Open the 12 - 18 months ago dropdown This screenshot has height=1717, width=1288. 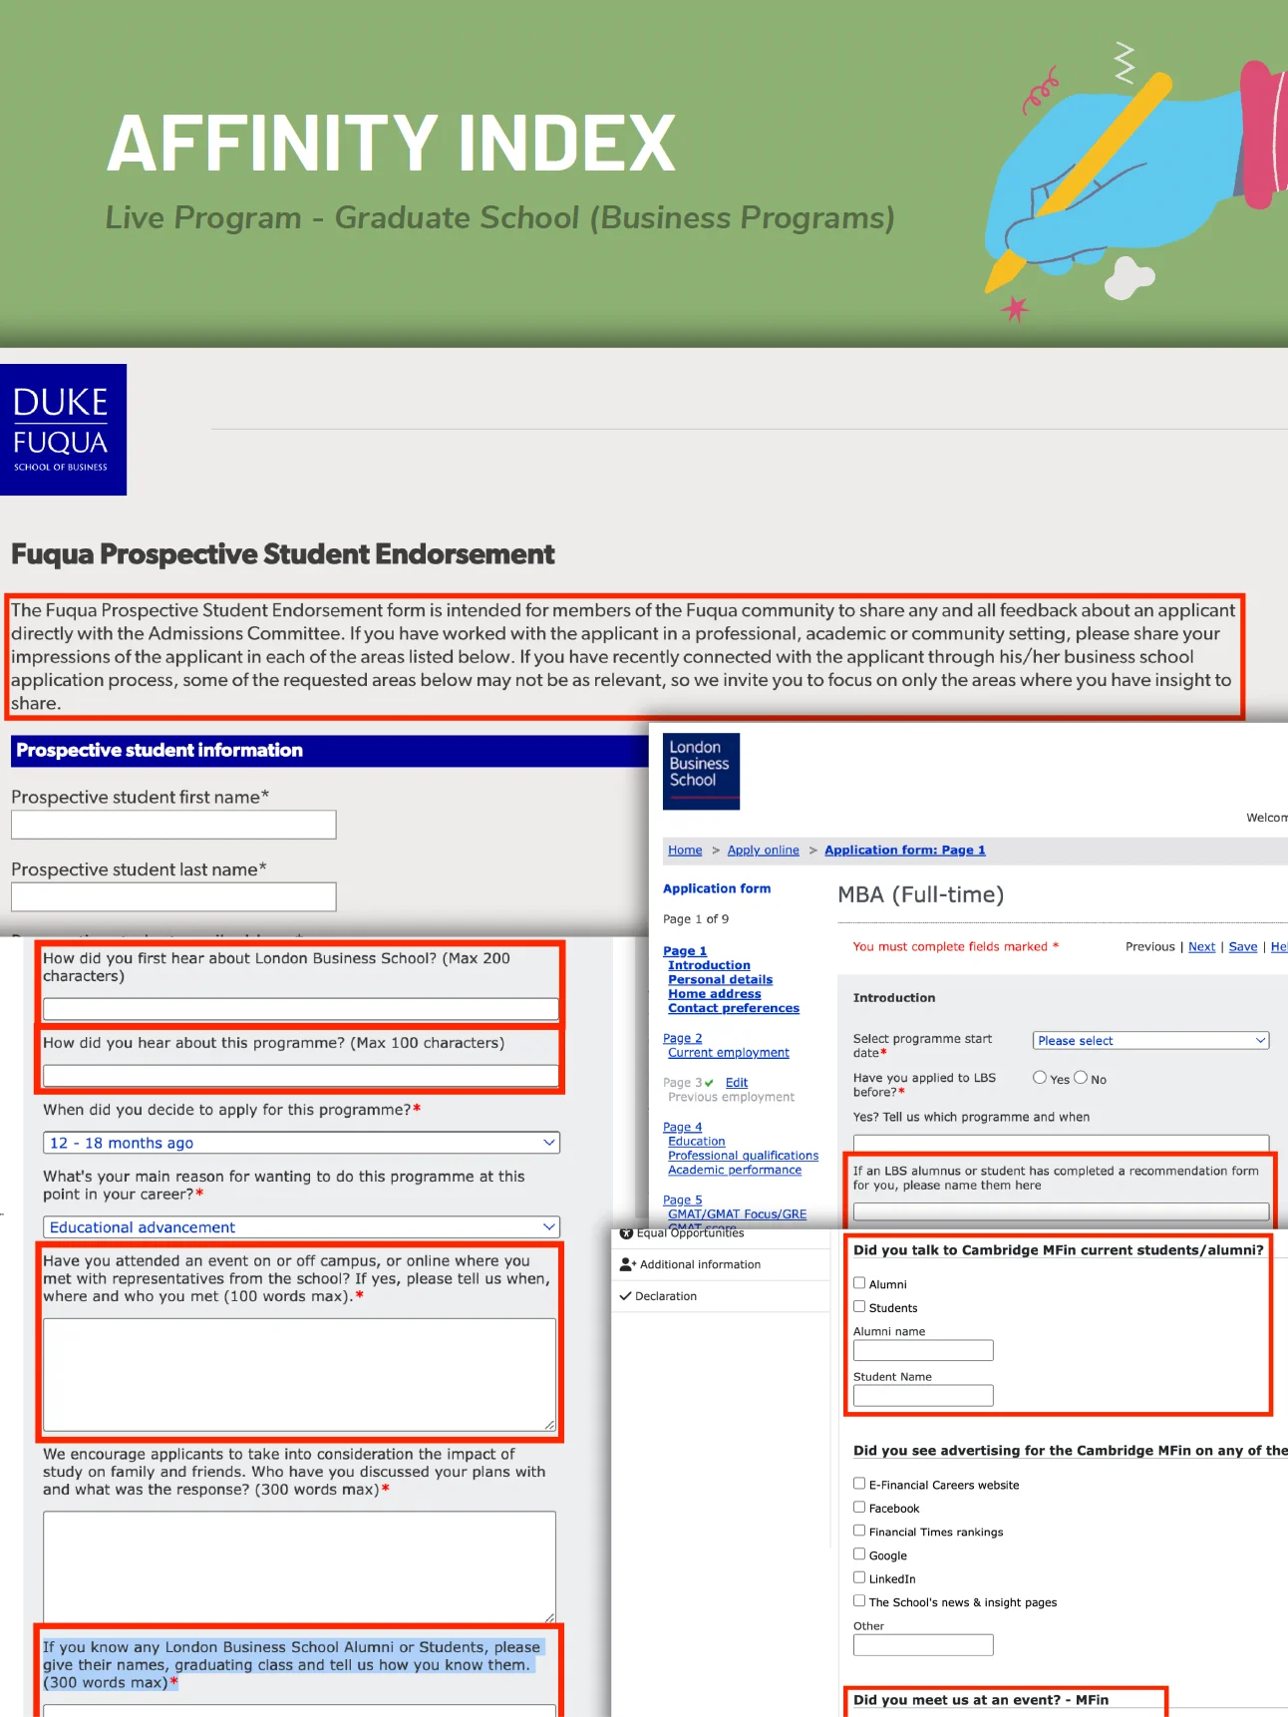[x=301, y=1143]
